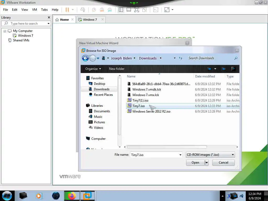Open the VM menu
Screen dimensions: 268x201
[x=35, y=10]
